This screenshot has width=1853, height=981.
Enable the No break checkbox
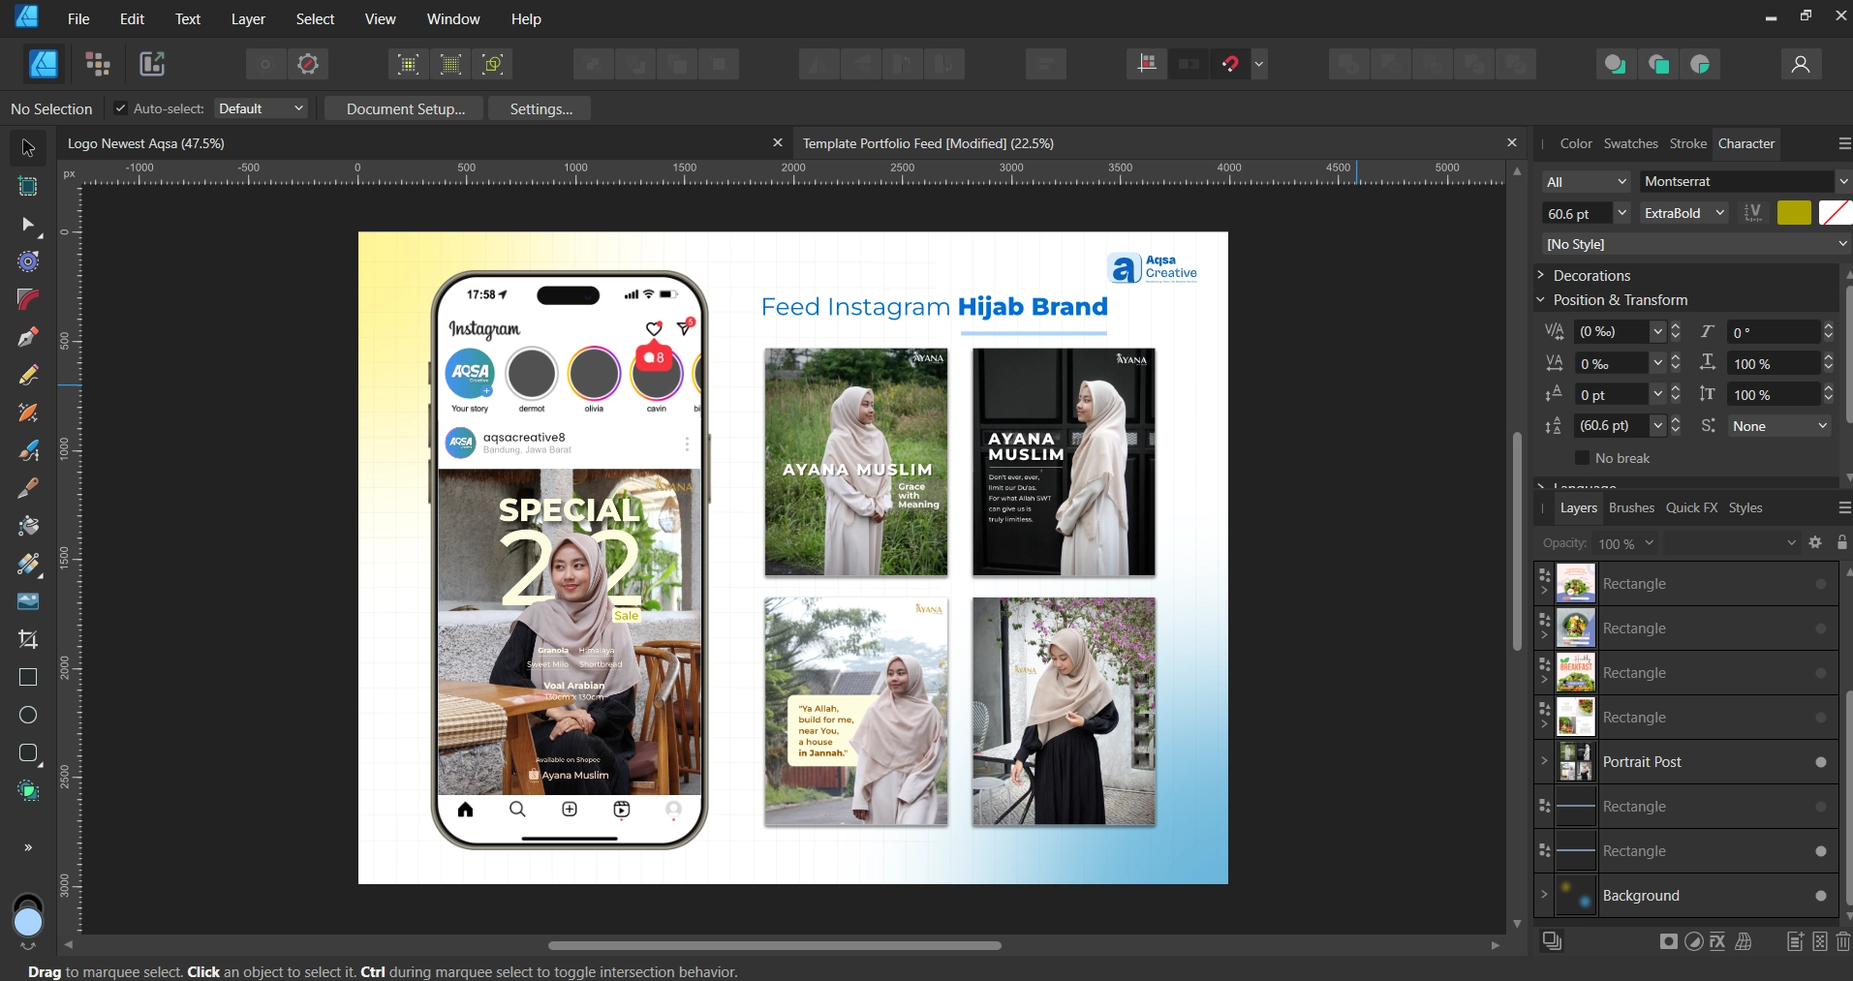click(x=1582, y=458)
